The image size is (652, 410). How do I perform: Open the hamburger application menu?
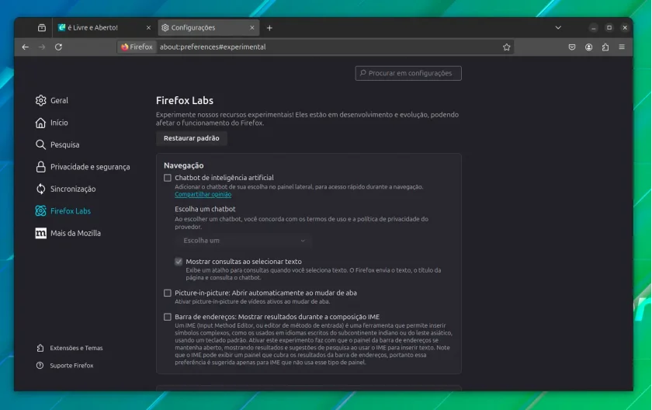(x=622, y=47)
